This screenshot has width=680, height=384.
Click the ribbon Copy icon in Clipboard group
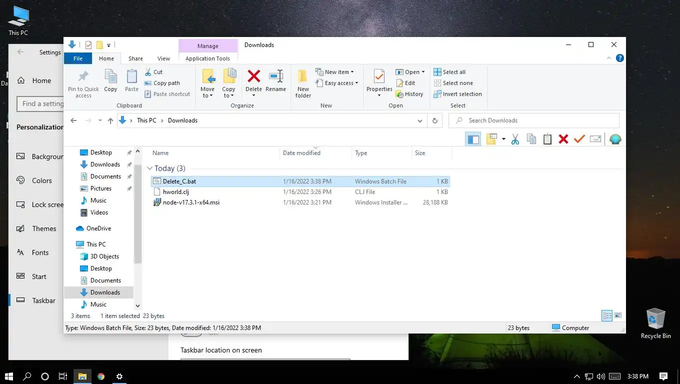(110, 80)
